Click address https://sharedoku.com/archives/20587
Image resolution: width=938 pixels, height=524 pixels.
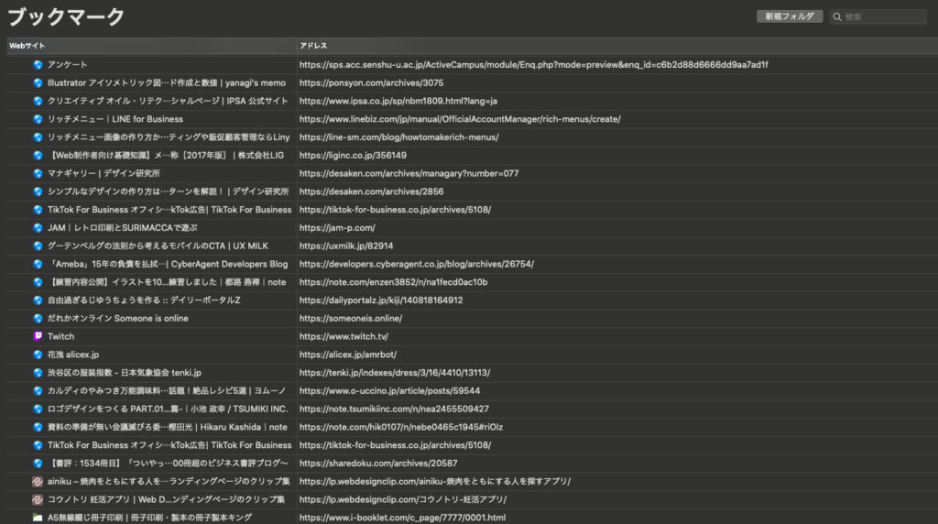click(x=378, y=463)
